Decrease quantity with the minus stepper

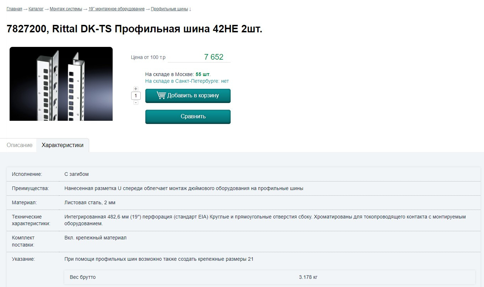(x=136, y=102)
